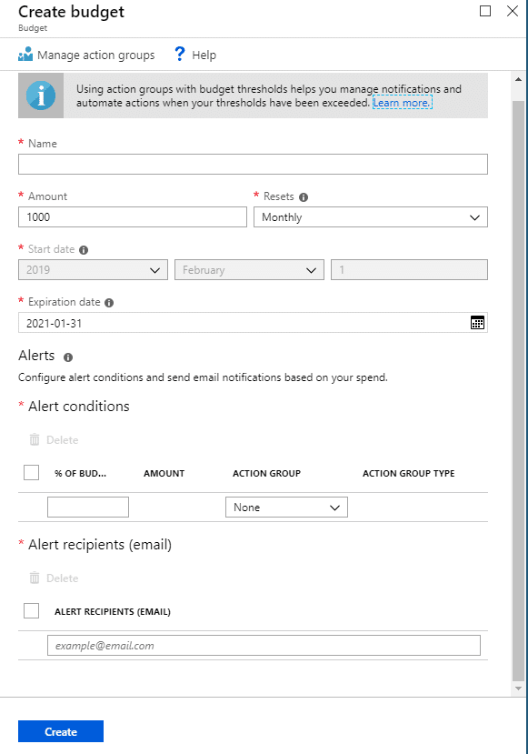Click the info icon next to Resets

[304, 197]
